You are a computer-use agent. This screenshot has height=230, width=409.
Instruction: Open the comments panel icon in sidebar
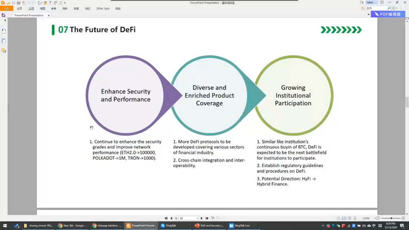tap(4, 51)
